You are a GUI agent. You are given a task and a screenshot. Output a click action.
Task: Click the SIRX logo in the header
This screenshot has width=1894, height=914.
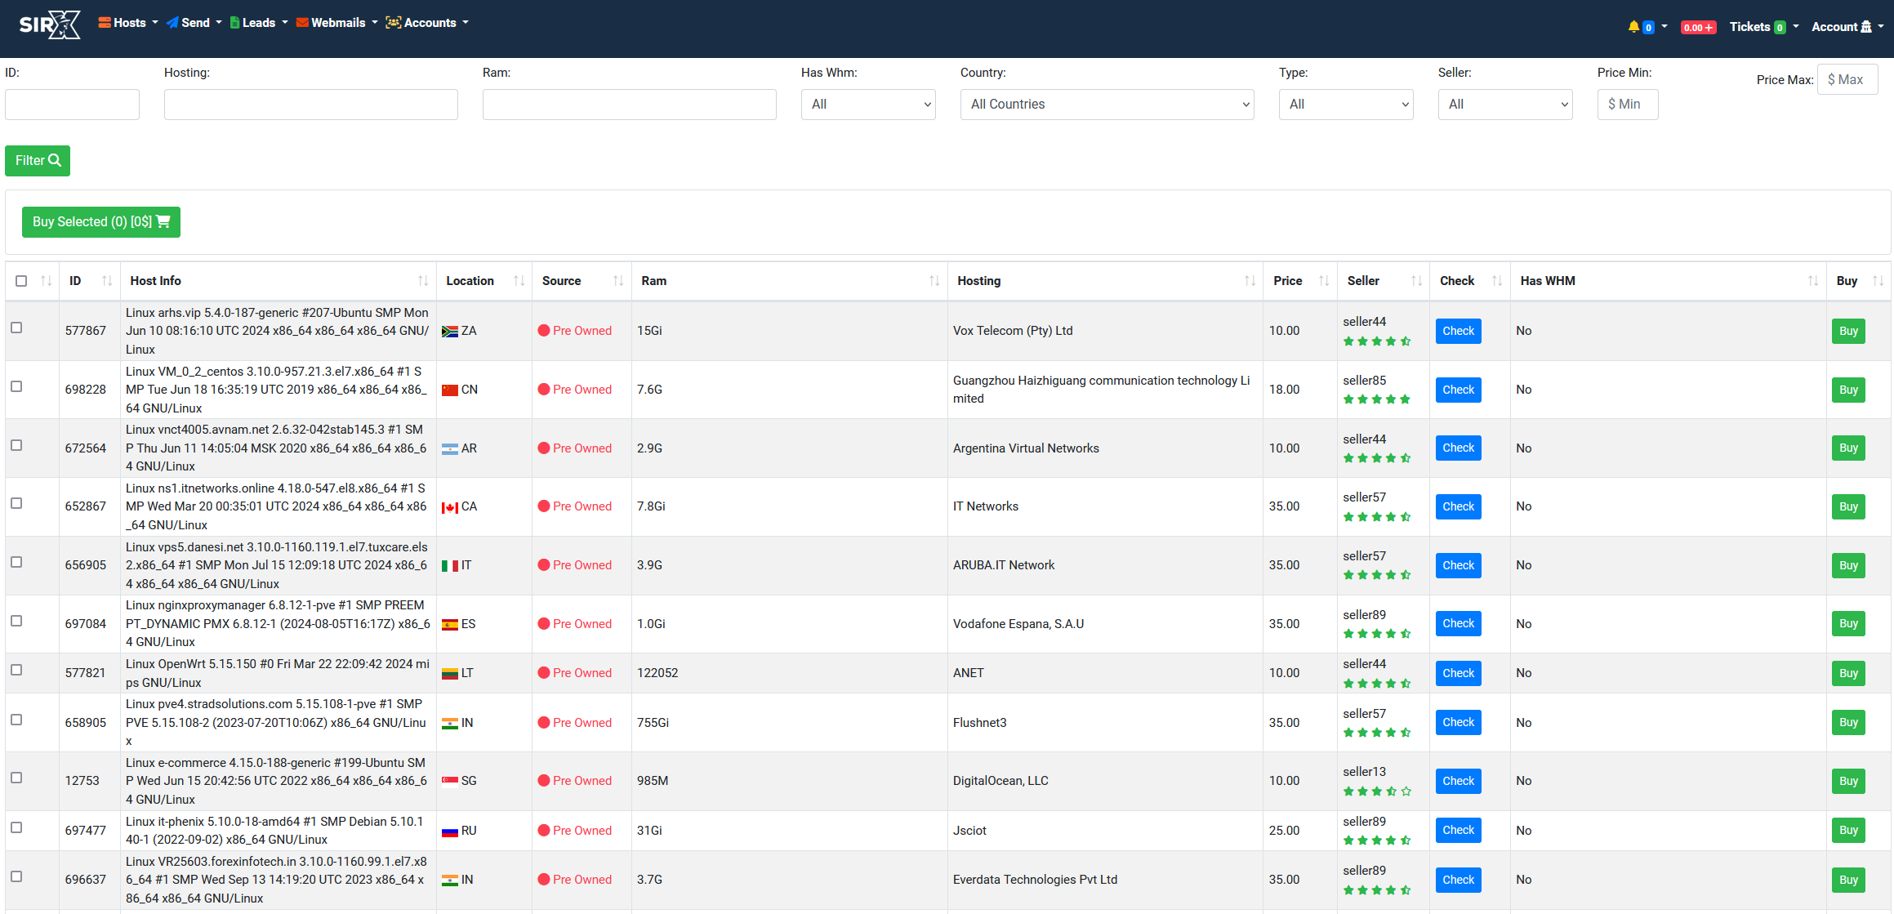tap(50, 25)
